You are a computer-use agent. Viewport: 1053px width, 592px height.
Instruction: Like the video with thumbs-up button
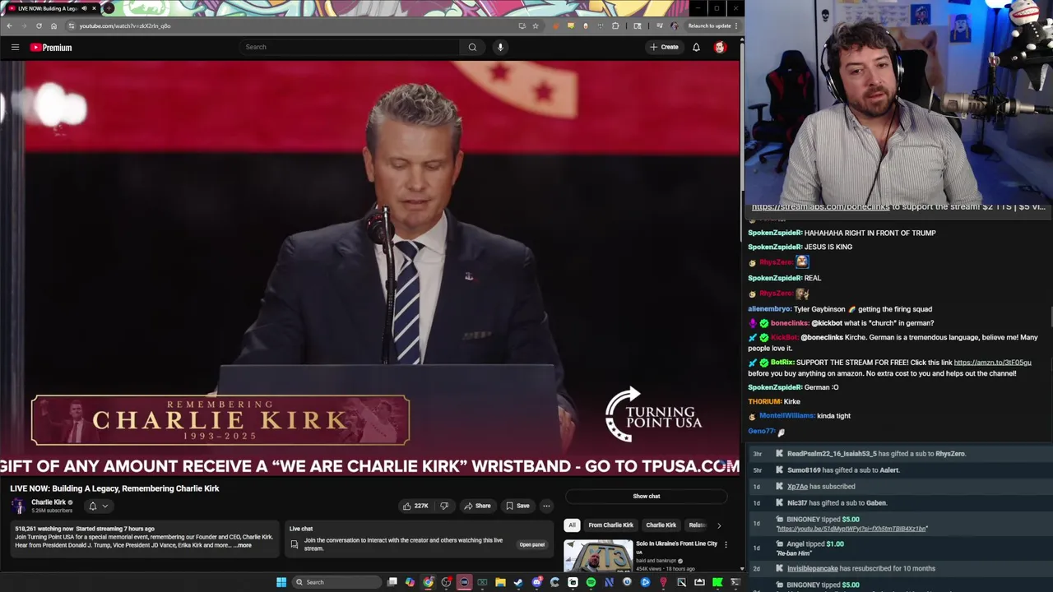pyautogui.click(x=415, y=506)
